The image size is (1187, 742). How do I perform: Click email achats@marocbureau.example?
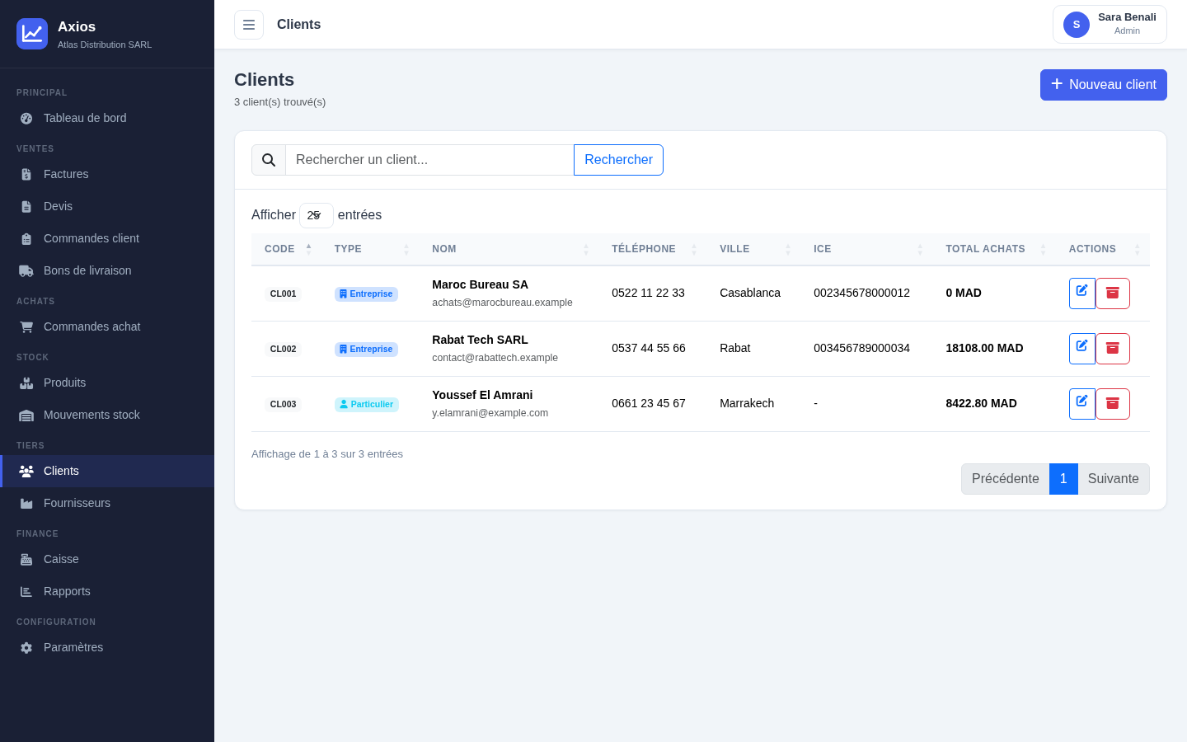pyautogui.click(x=502, y=303)
